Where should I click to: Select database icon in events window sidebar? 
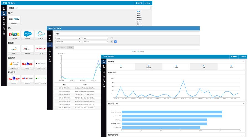pos(50,39)
